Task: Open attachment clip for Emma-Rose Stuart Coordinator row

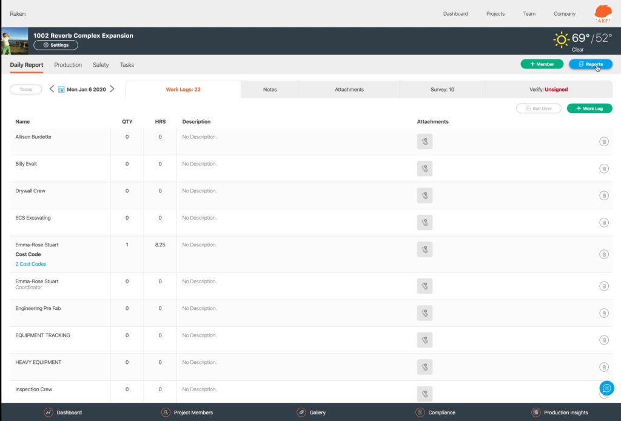Action: point(425,286)
